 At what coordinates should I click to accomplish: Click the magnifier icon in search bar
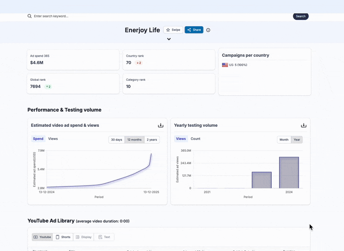click(x=30, y=16)
